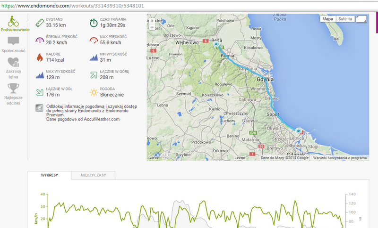Select the Wykresy tab
Image resolution: width=378 pixels, height=228 pixels.
[50, 175]
